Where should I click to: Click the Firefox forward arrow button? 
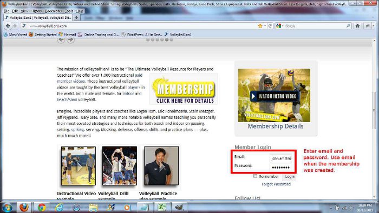point(15,26)
